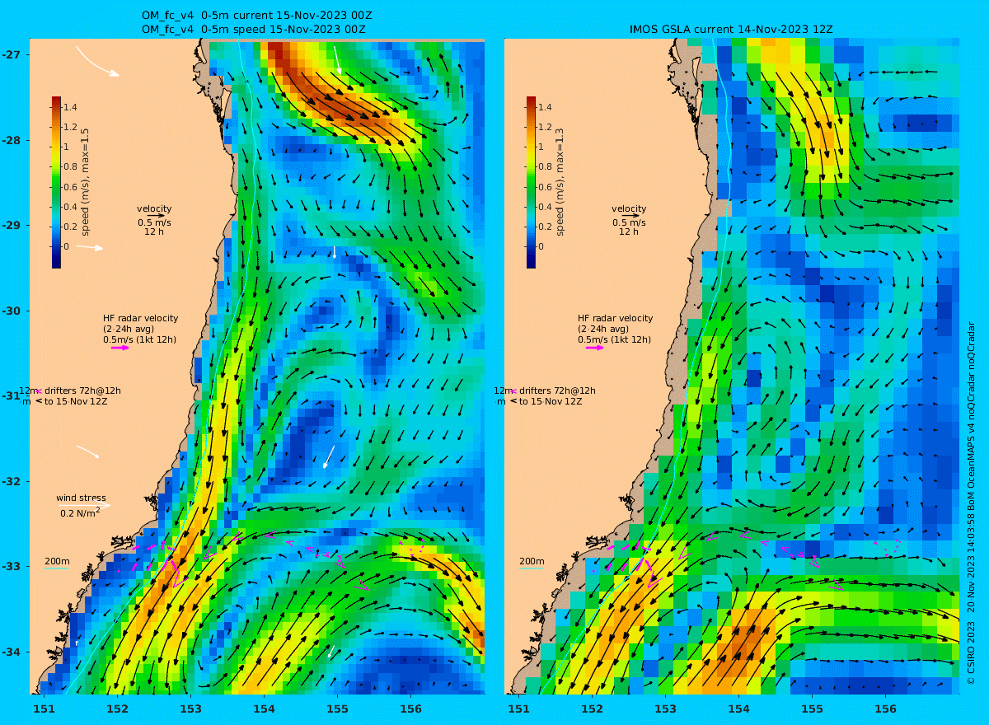The width and height of the screenshot is (989, 725).
Task: Click longitude label '152' under right map
Action: click(x=592, y=709)
